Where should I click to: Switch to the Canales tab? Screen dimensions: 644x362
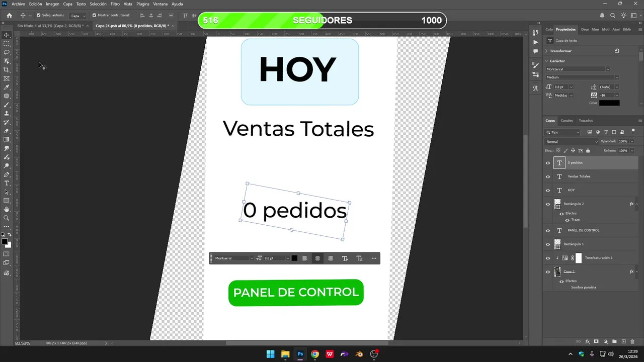coord(567,121)
